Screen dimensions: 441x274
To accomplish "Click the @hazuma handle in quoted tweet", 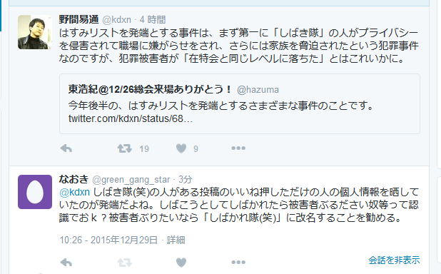I will coord(258,90).
